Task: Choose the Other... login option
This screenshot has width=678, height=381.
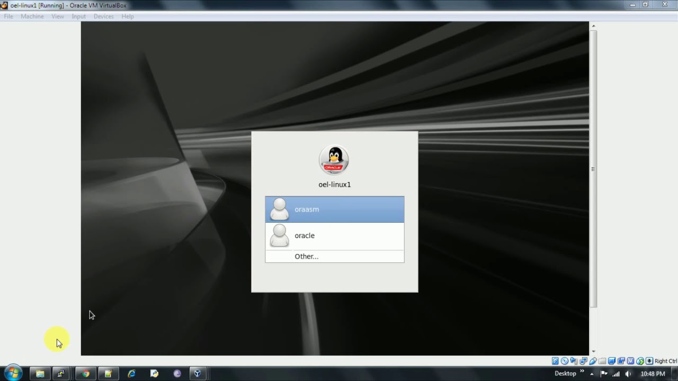Action: click(x=334, y=256)
